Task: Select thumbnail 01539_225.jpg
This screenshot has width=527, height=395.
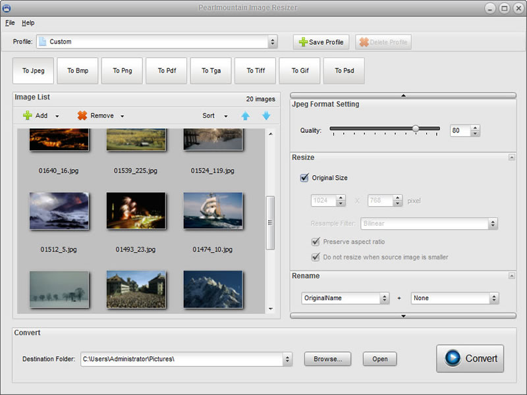Action: pyautogui.click(x=136, y=139)
